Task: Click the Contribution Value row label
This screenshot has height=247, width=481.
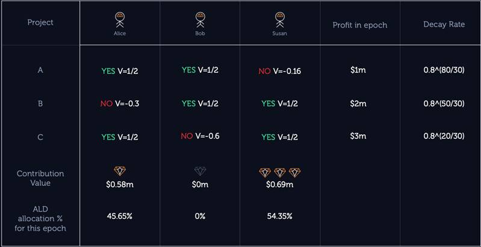Action: click(x=40, y=178)
